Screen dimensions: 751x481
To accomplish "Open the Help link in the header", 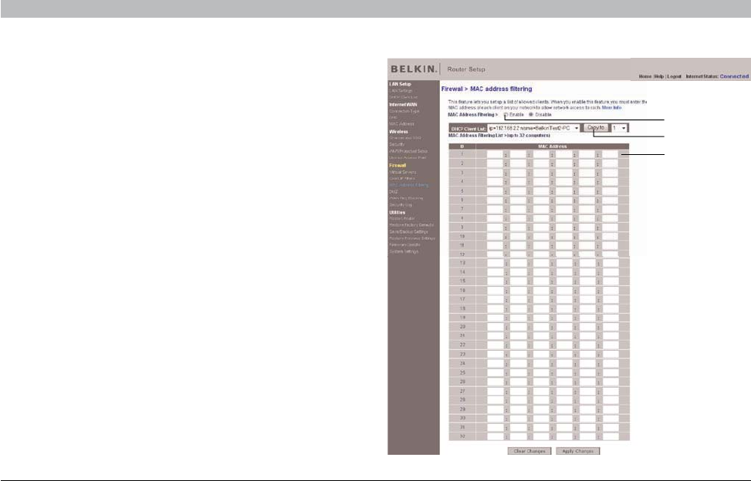I will point(659,76).
